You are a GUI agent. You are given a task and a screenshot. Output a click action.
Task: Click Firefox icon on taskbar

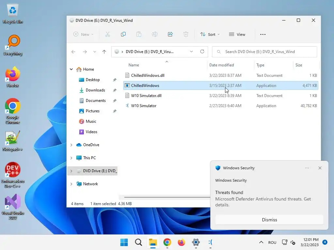pyautogui.click(x=181, y=242)
